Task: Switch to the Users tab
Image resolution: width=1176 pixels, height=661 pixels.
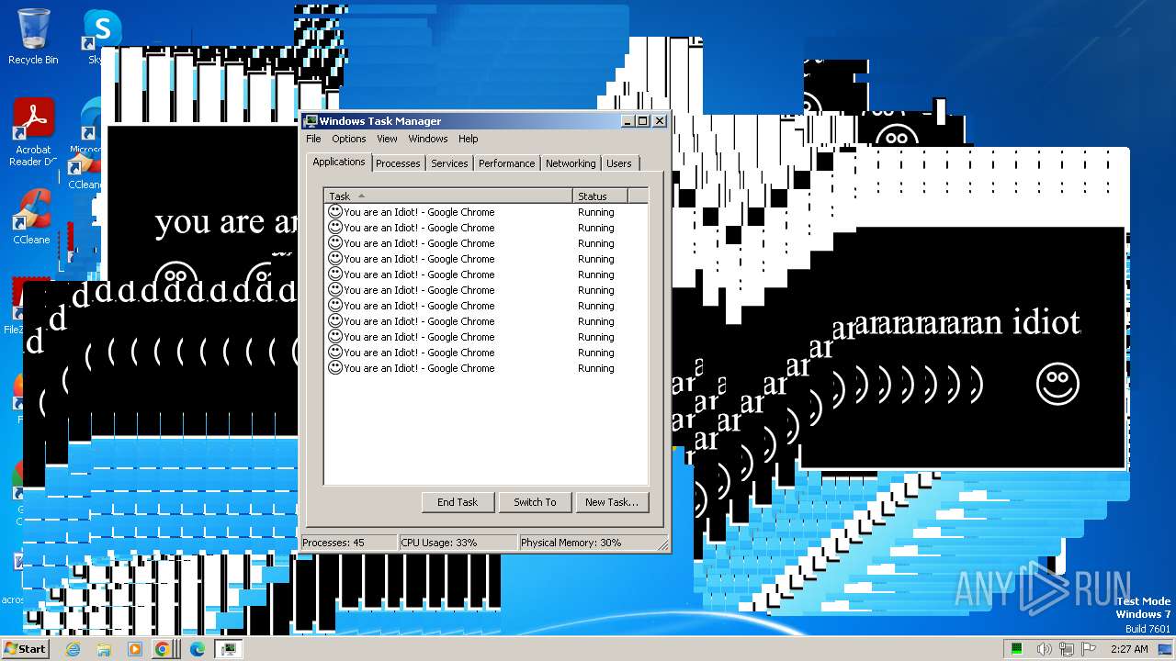Action: (x=619, y=163)
